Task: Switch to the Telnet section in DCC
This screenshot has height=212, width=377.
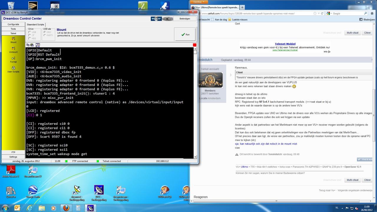Action: (13, 33)
